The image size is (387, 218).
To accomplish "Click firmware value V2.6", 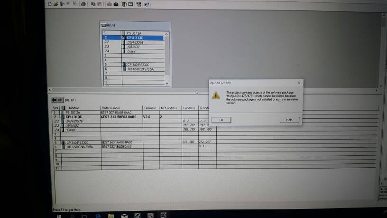I will (147, 117).
